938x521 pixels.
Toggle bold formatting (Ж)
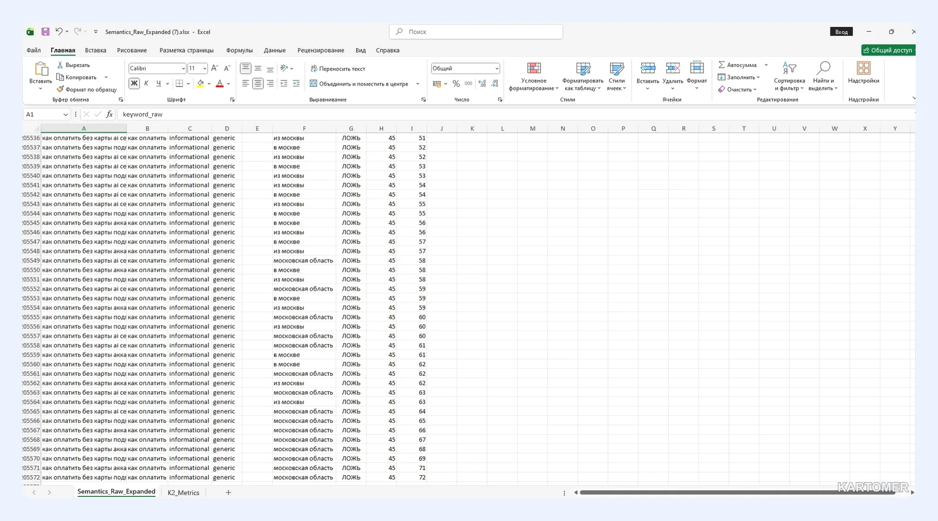134,83
